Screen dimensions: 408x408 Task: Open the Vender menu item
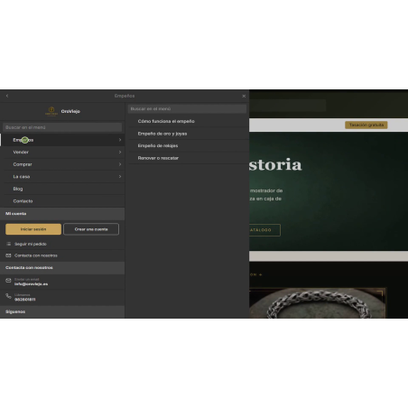(62, 153)
